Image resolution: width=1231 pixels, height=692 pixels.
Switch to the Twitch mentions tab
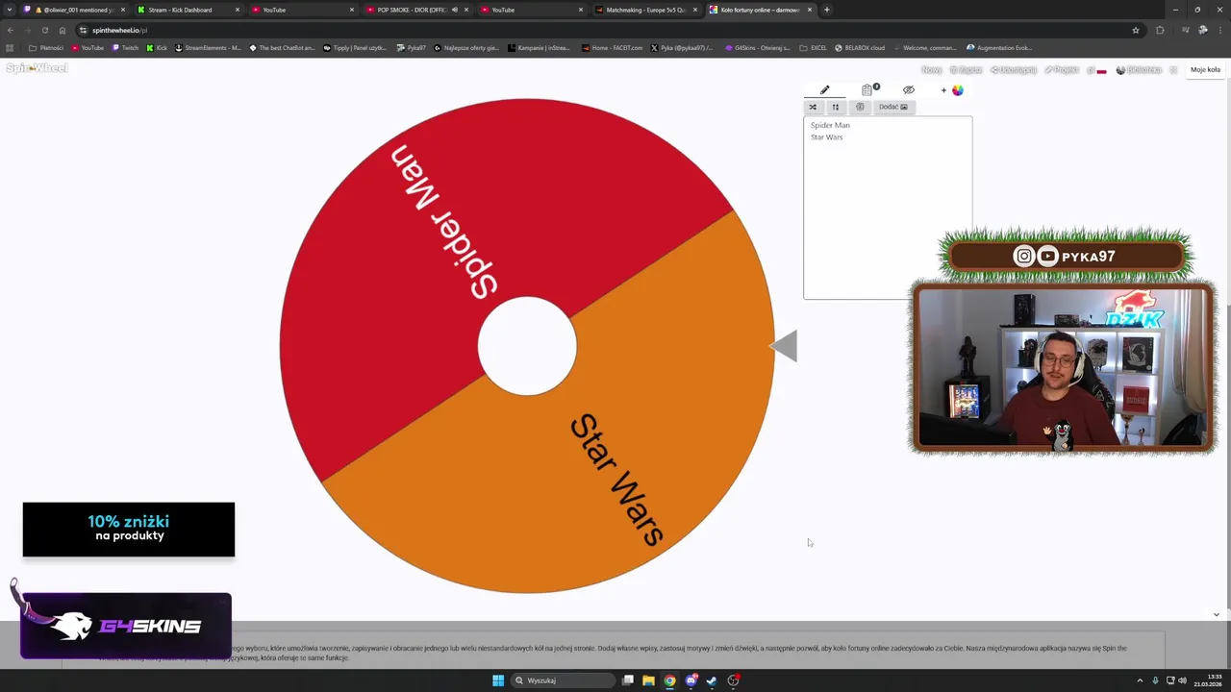pos(72,10)
